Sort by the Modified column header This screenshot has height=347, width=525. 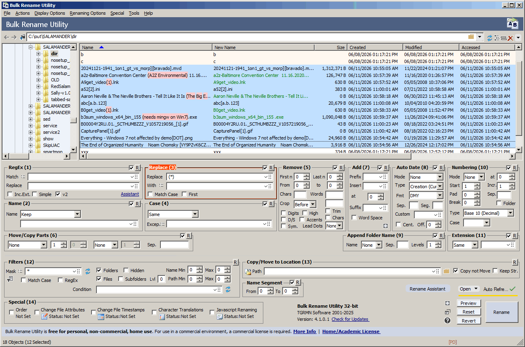click(x=431, y=47)
